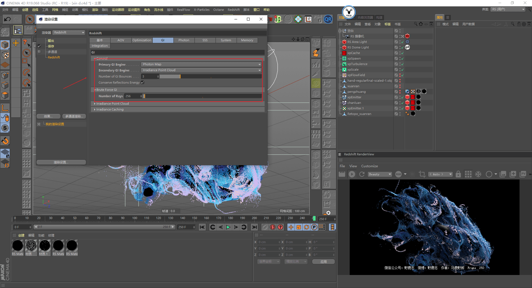This screenshot has height=288, width=532.
Task: Click the undo arrow icon
Action: tap(7, 19)
